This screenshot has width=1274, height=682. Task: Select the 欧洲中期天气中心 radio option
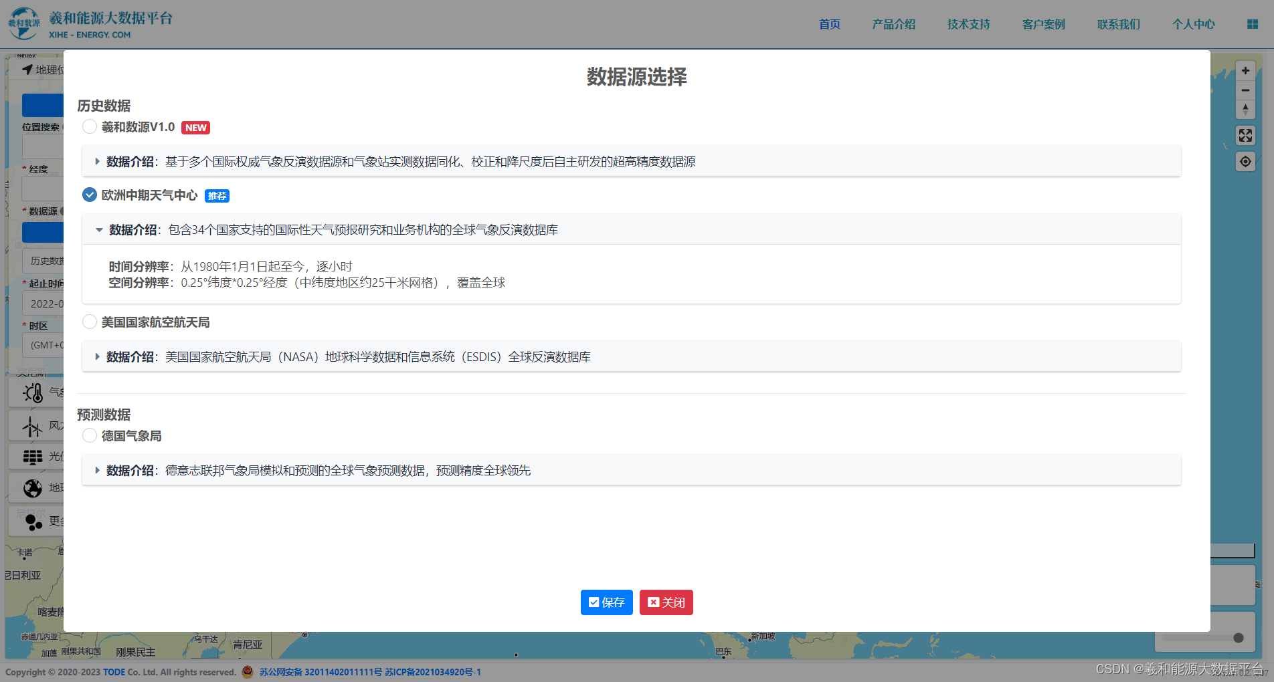(90, 195)
